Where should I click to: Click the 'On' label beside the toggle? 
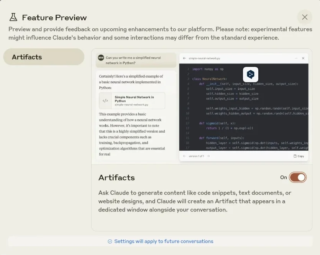[284, 177]
